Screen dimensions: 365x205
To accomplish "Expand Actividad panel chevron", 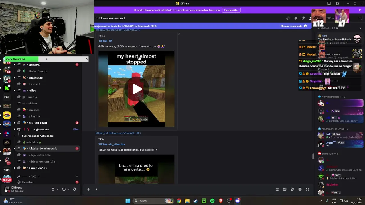I will point(360,28).
